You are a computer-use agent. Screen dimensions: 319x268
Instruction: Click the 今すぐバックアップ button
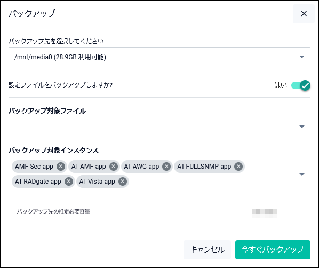click(x=273, y=250)
